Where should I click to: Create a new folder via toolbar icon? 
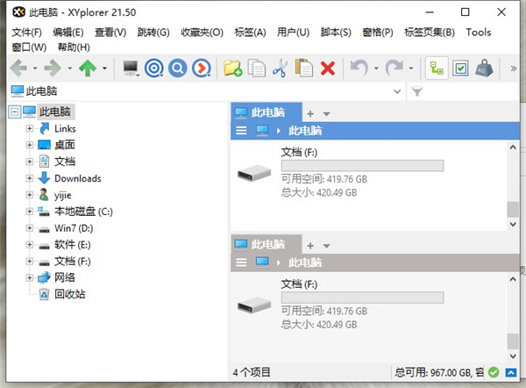[x=233, y=68]
